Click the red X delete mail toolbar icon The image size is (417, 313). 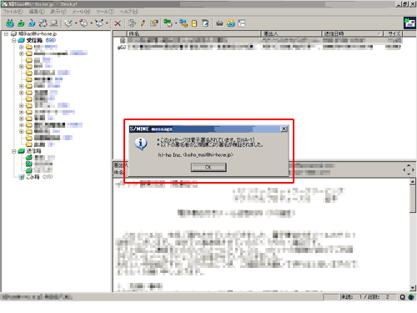pyautogui.click(x=118, y=23)
